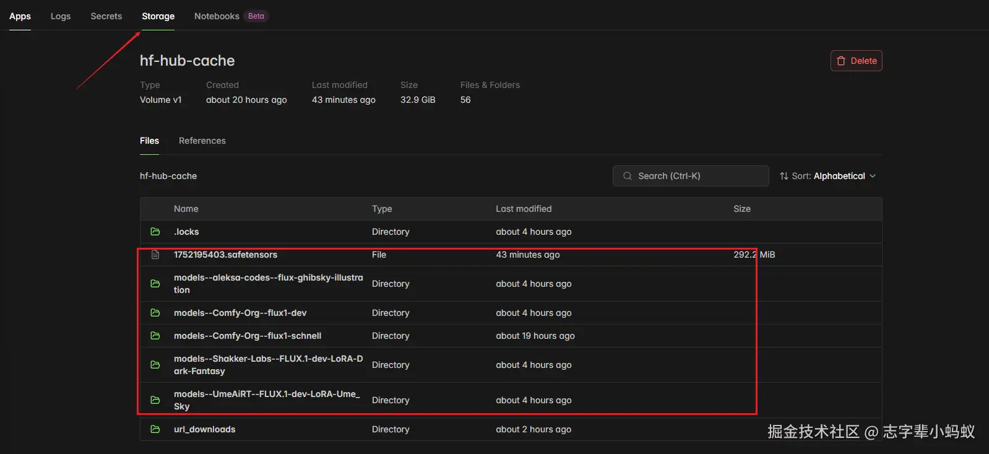The height and width of the screenshot is (454, 989).
Task: Click folder icon for UmeAiRT Ume_Sky row
Action: (155, 400)
